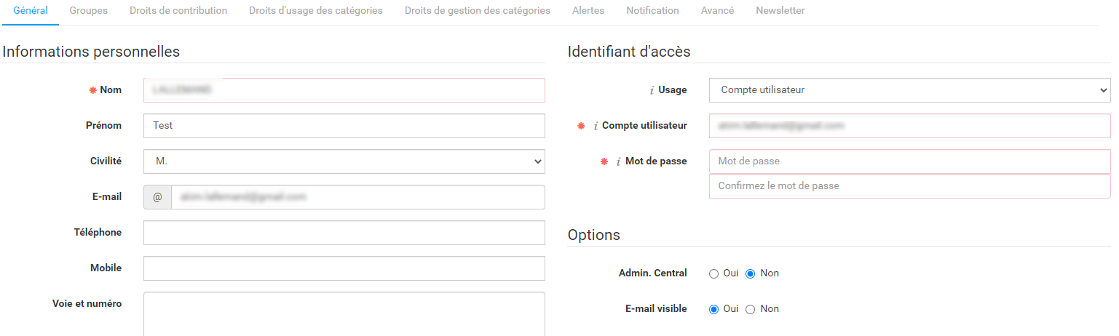Choose Oui for E-mail visible
The width and height of the screenshot is (1119, 336).
713,309
